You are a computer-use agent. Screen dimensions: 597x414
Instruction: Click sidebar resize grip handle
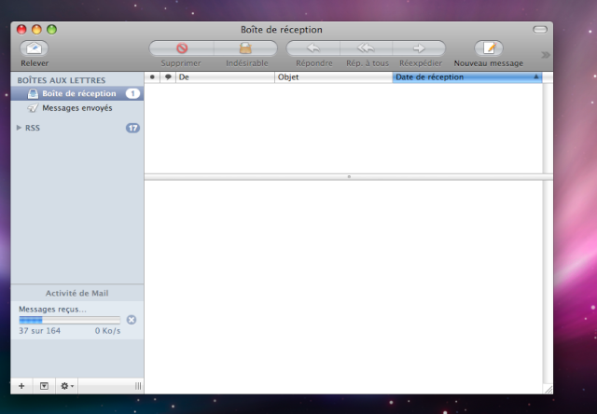138,386
